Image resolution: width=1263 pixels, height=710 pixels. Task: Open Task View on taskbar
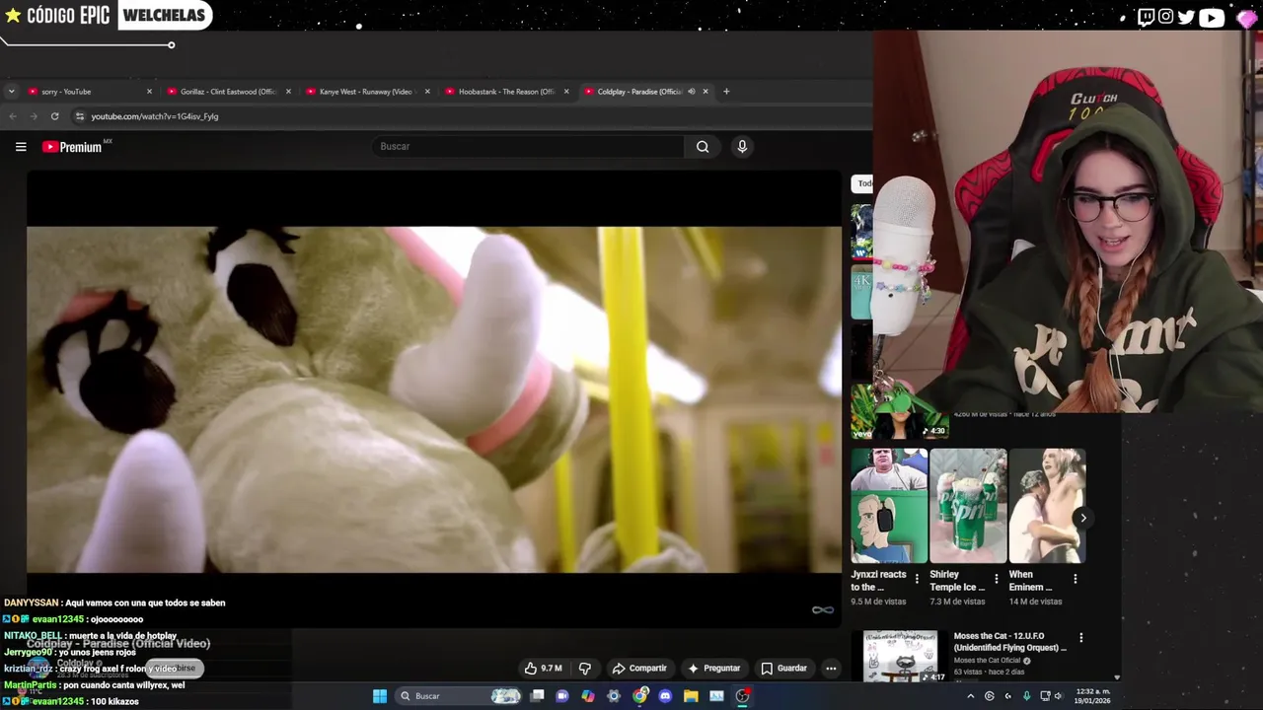pos(537,696)
